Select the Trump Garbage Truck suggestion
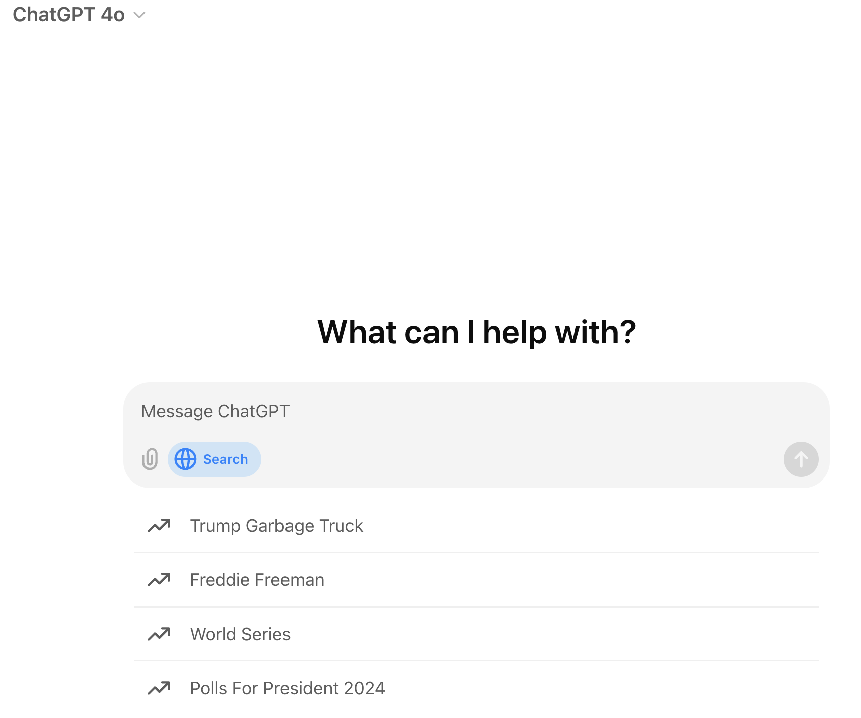 click(476, 526)
